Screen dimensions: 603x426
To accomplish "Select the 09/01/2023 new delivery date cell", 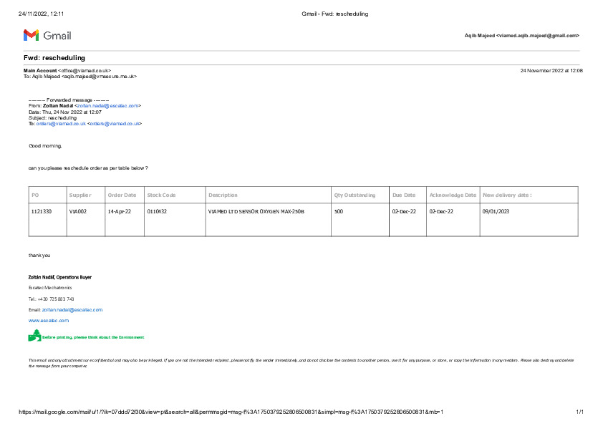I will (x=495, y=212).
